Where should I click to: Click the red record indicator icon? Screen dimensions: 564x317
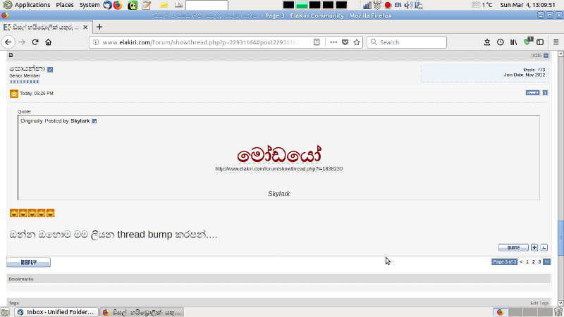387,5
